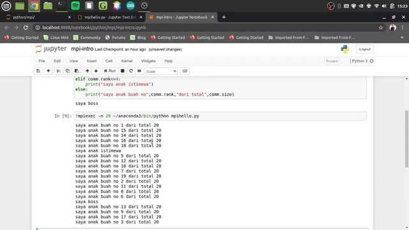The width and height of the screenshot is (409, 230).
Task: Bookmark this page with the star icon
Action: [x=381, y=27]
